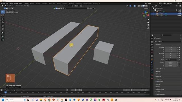Open the File menu
The image size is (182, 102).
coord(4,3)
